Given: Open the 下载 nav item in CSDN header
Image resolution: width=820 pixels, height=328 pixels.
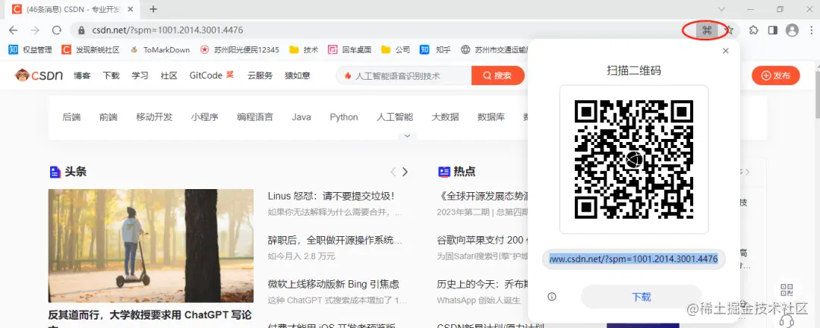Looking at the screenshot, I should click(111, 75).
